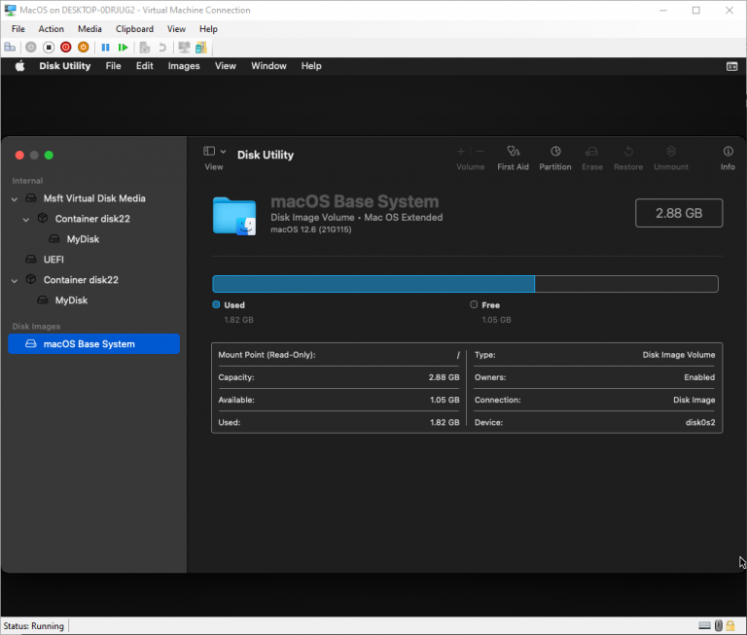747x635 pixels.
Task: Pause the virtual machine from the toolbar
Action: click(x=106, y=47)
